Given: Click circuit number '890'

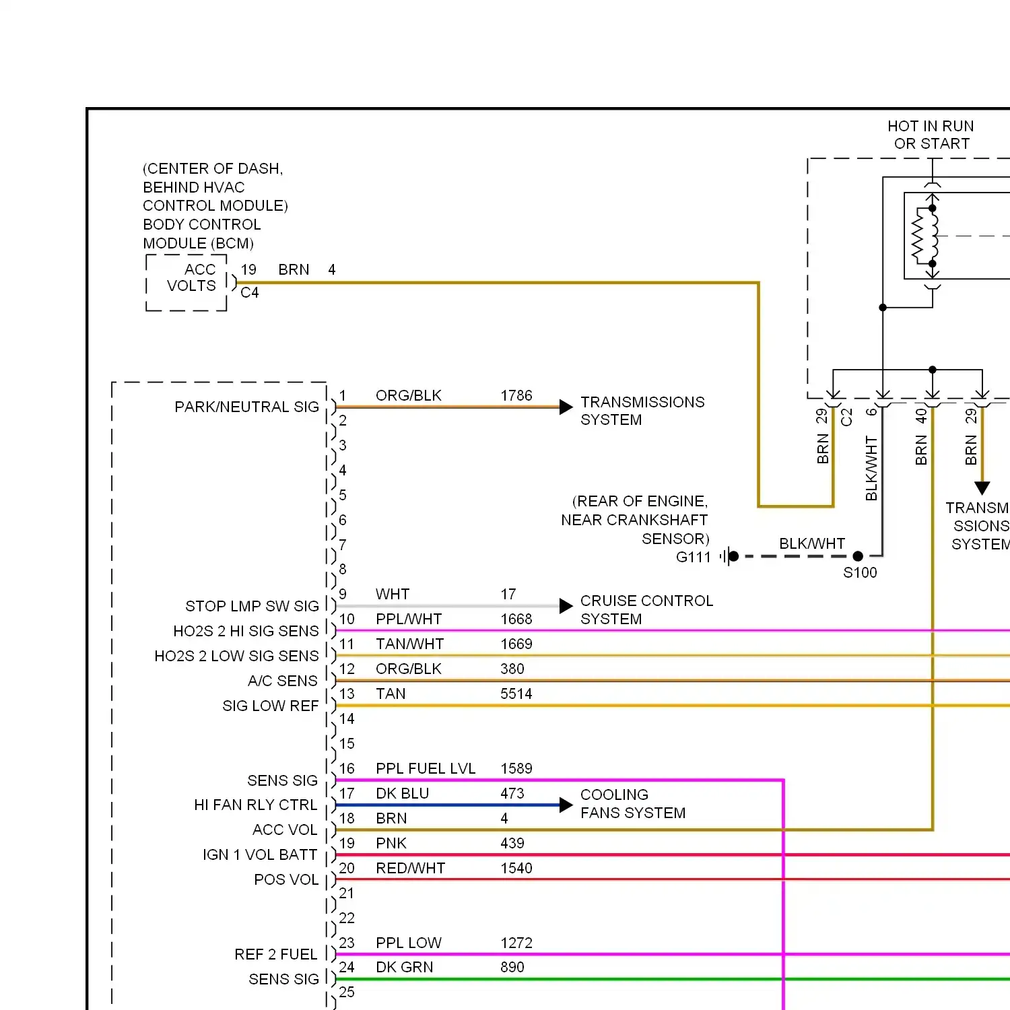Looking at the screenshot, I should (x=512, y=967).
